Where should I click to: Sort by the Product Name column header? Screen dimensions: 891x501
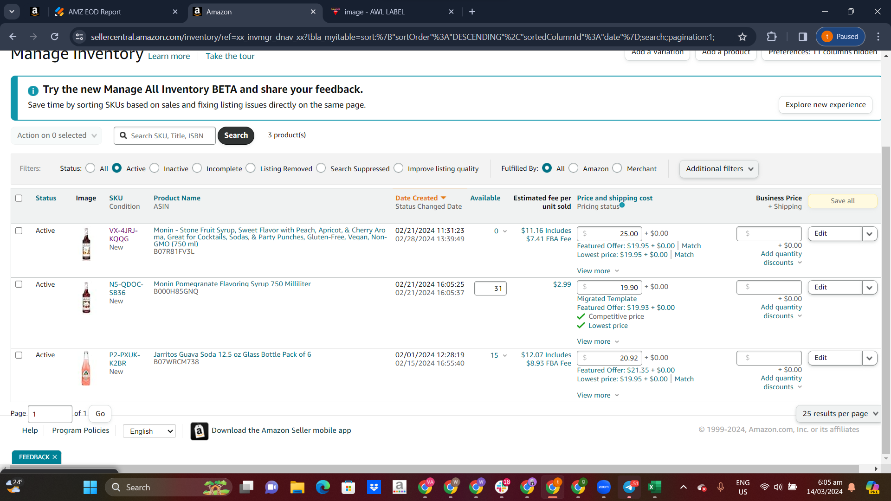click(177, 198)
